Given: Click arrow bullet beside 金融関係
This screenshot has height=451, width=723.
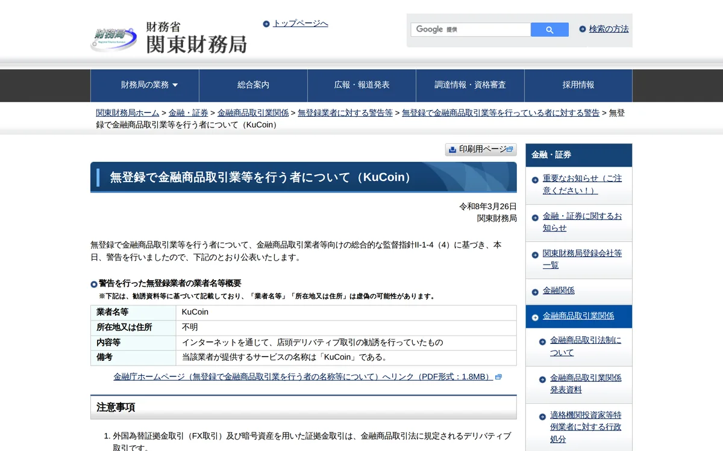Looking at the screenshot, I should 535,292.
